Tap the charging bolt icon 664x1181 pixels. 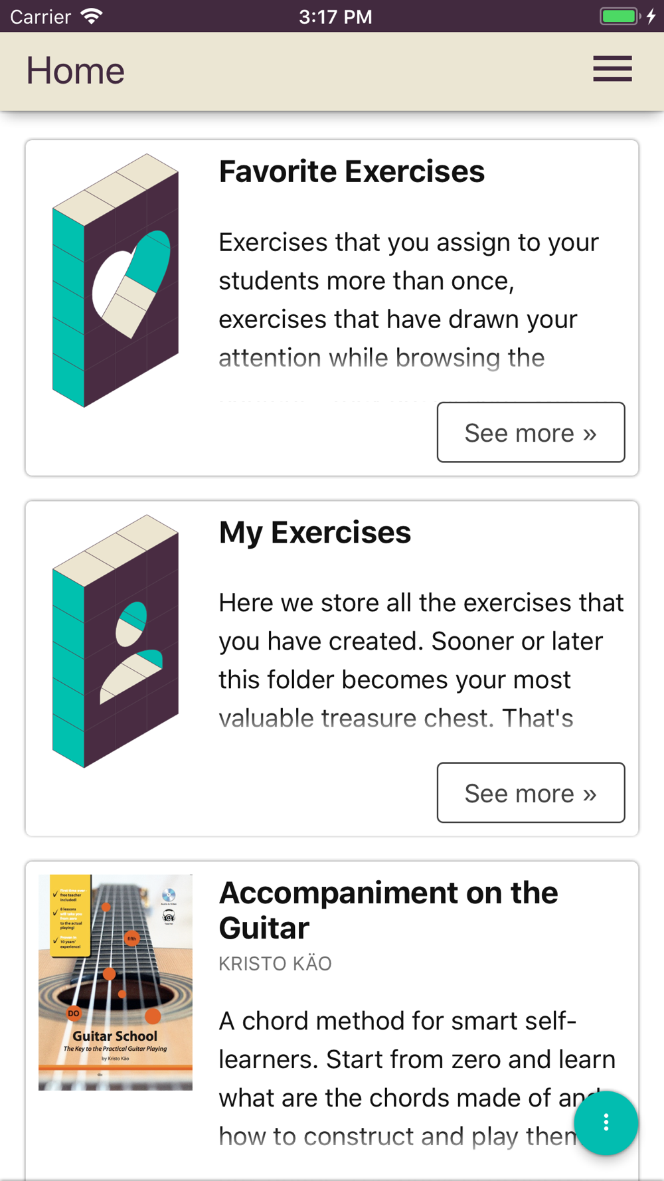[651, 16]
